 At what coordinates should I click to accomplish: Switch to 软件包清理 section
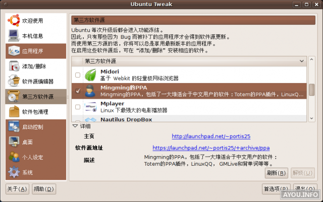click(36, 112)
